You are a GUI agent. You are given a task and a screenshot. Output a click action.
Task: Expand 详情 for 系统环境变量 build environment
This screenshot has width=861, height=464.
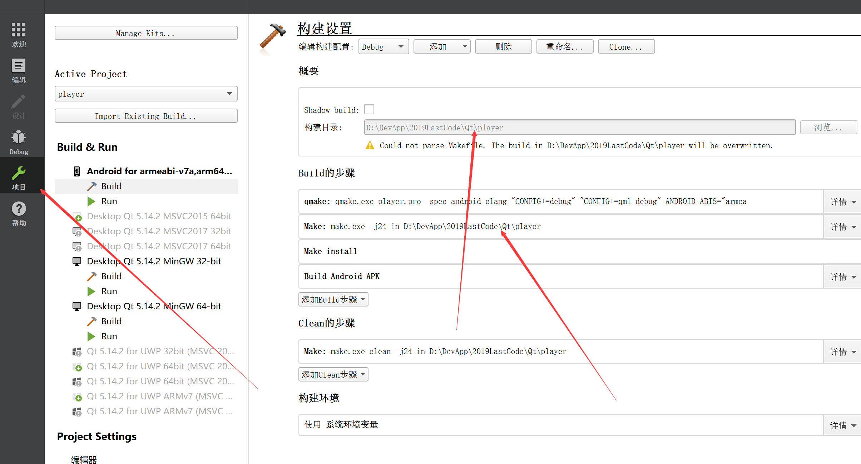pyautogui.click(x=842, y=425)
